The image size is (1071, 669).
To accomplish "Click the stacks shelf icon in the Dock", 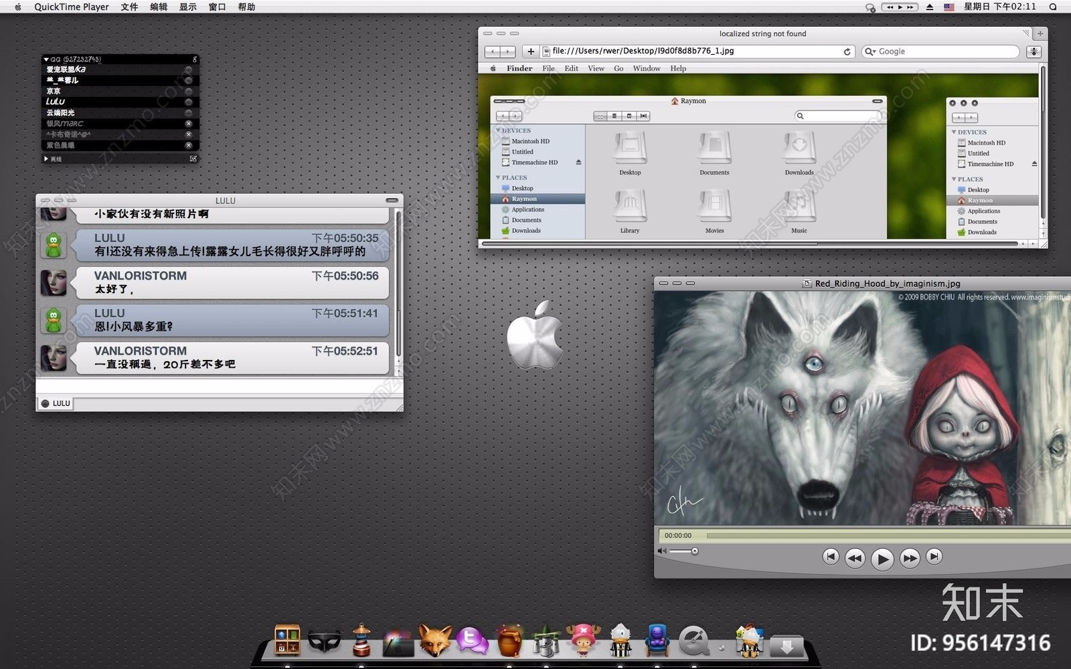I will coord(287,640).
